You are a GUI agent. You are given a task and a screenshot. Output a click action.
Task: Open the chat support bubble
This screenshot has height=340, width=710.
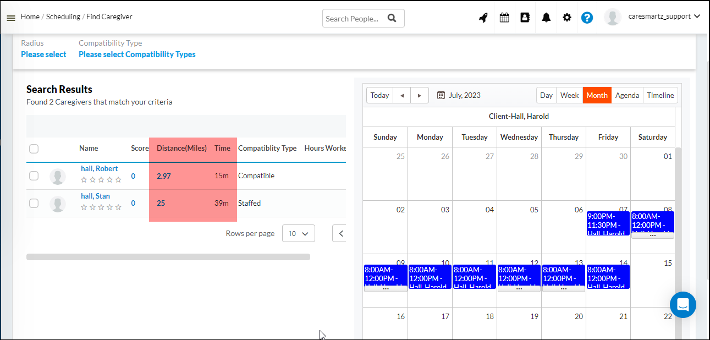tap(683, 305)
